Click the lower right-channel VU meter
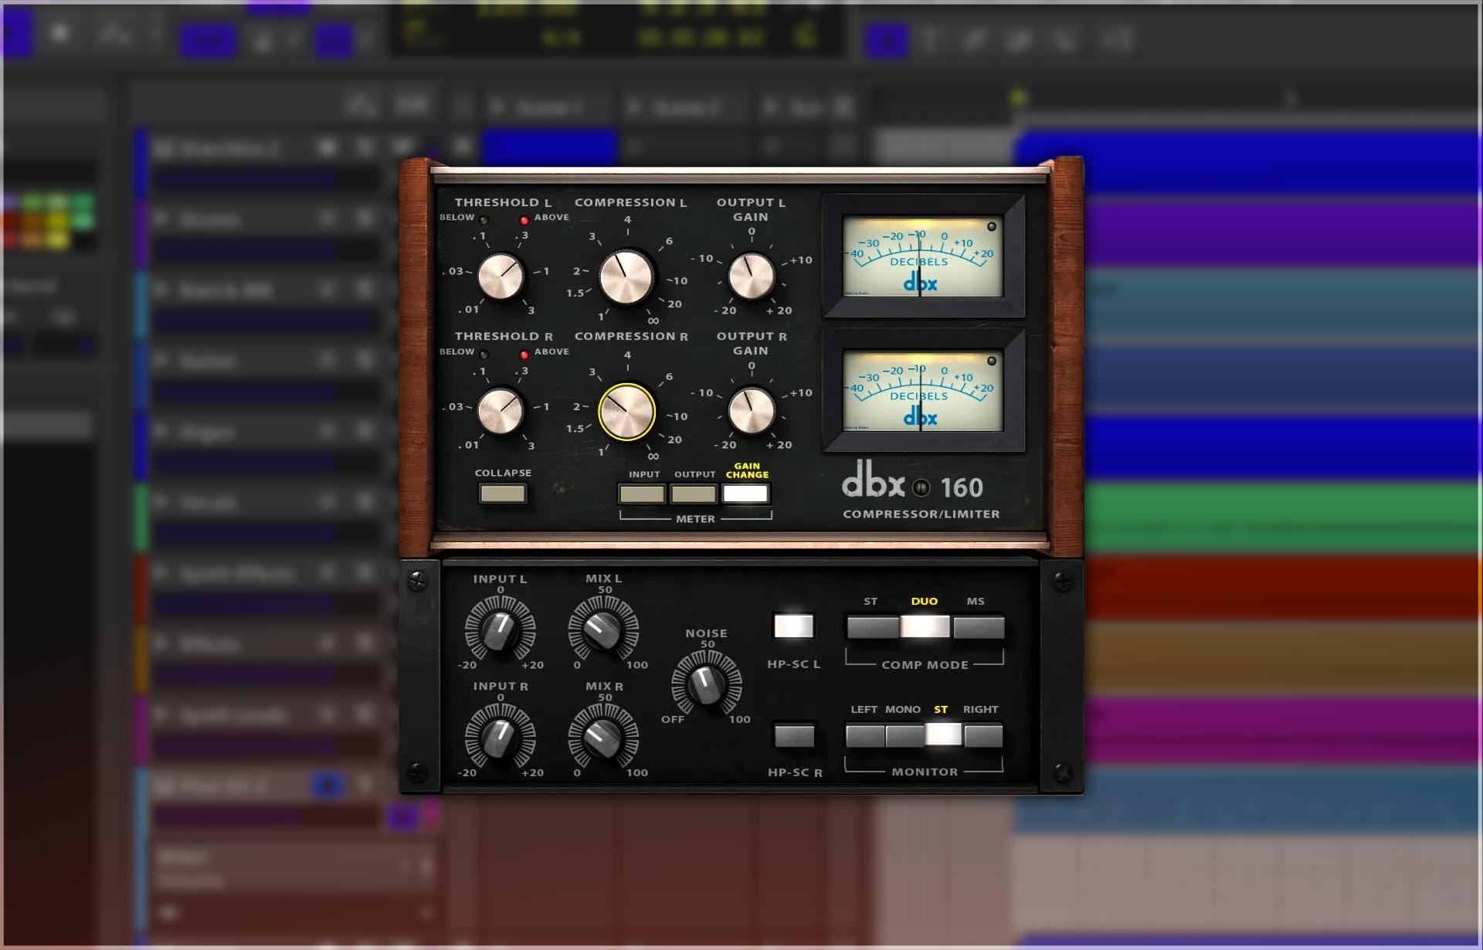Viewport: 1483px width, 950px height. click(923, 391)
